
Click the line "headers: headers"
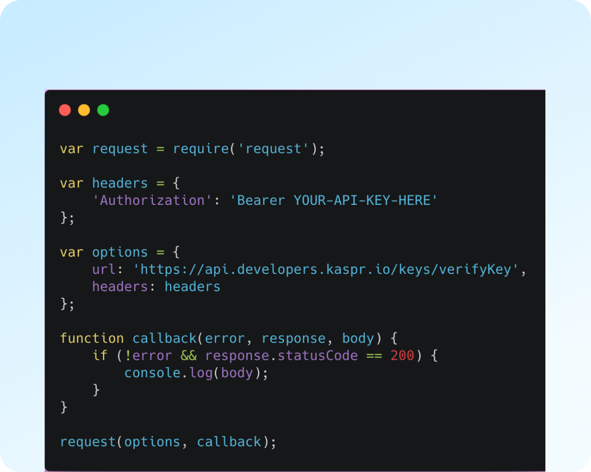[x=157, y=286]
